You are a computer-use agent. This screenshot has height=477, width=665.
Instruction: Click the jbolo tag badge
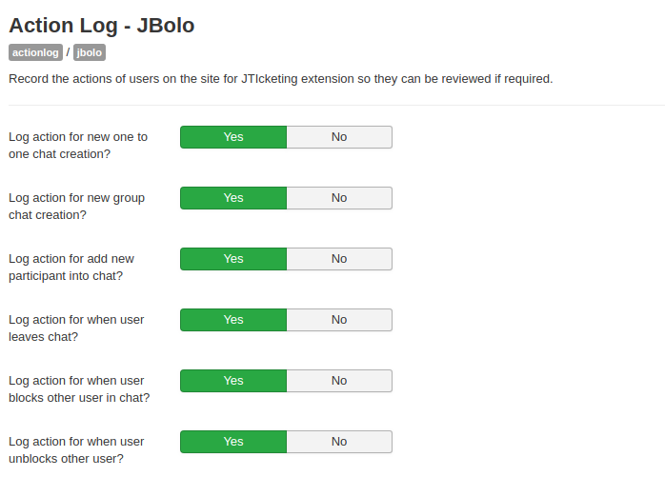tap(90, 53)
